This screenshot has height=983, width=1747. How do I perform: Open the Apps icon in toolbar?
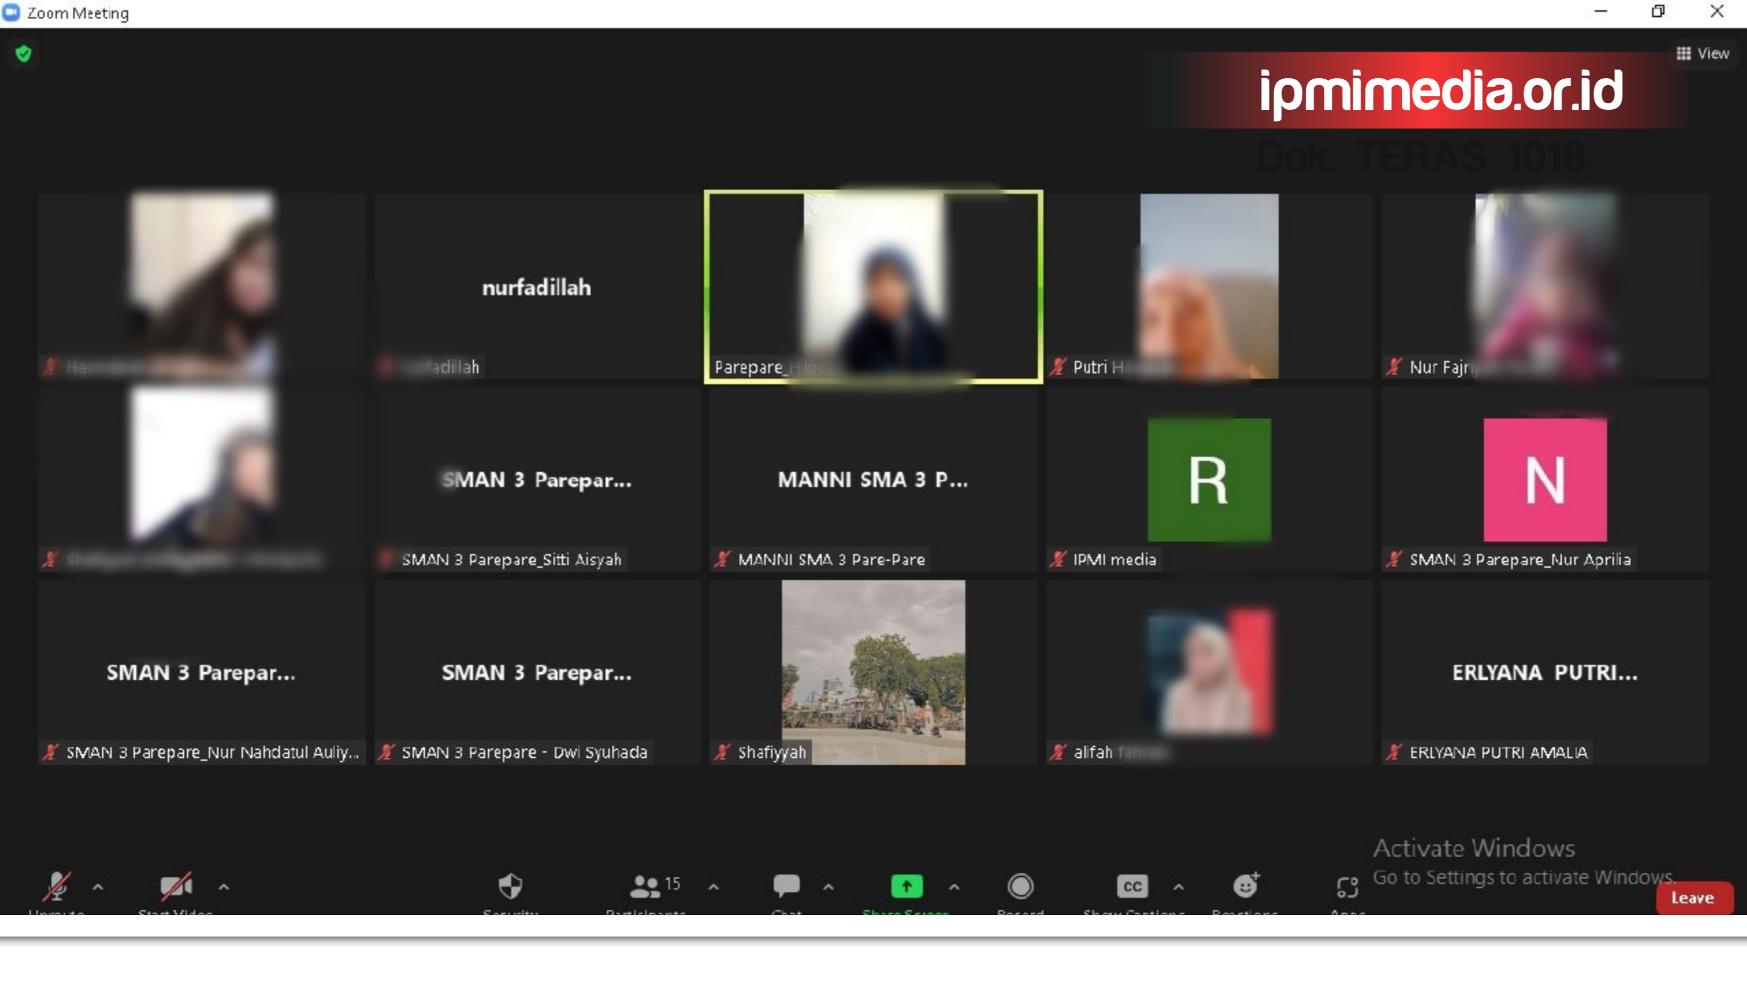1347,886
